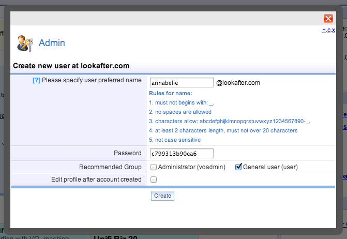Enable the Administrator (voadmin) checkbox

154,167
